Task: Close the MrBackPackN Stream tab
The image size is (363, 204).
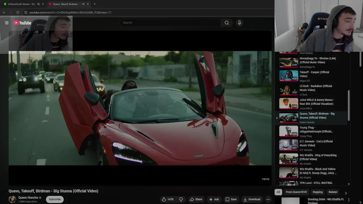Action: 43,4
